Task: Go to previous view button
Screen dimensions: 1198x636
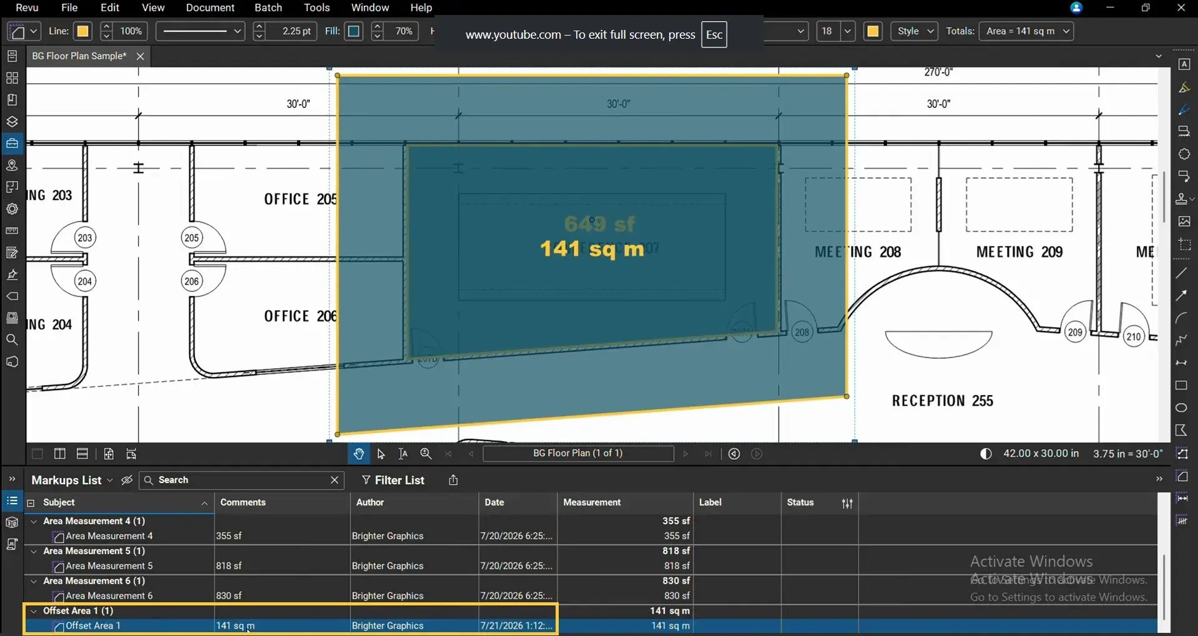Action: (734, 454)
